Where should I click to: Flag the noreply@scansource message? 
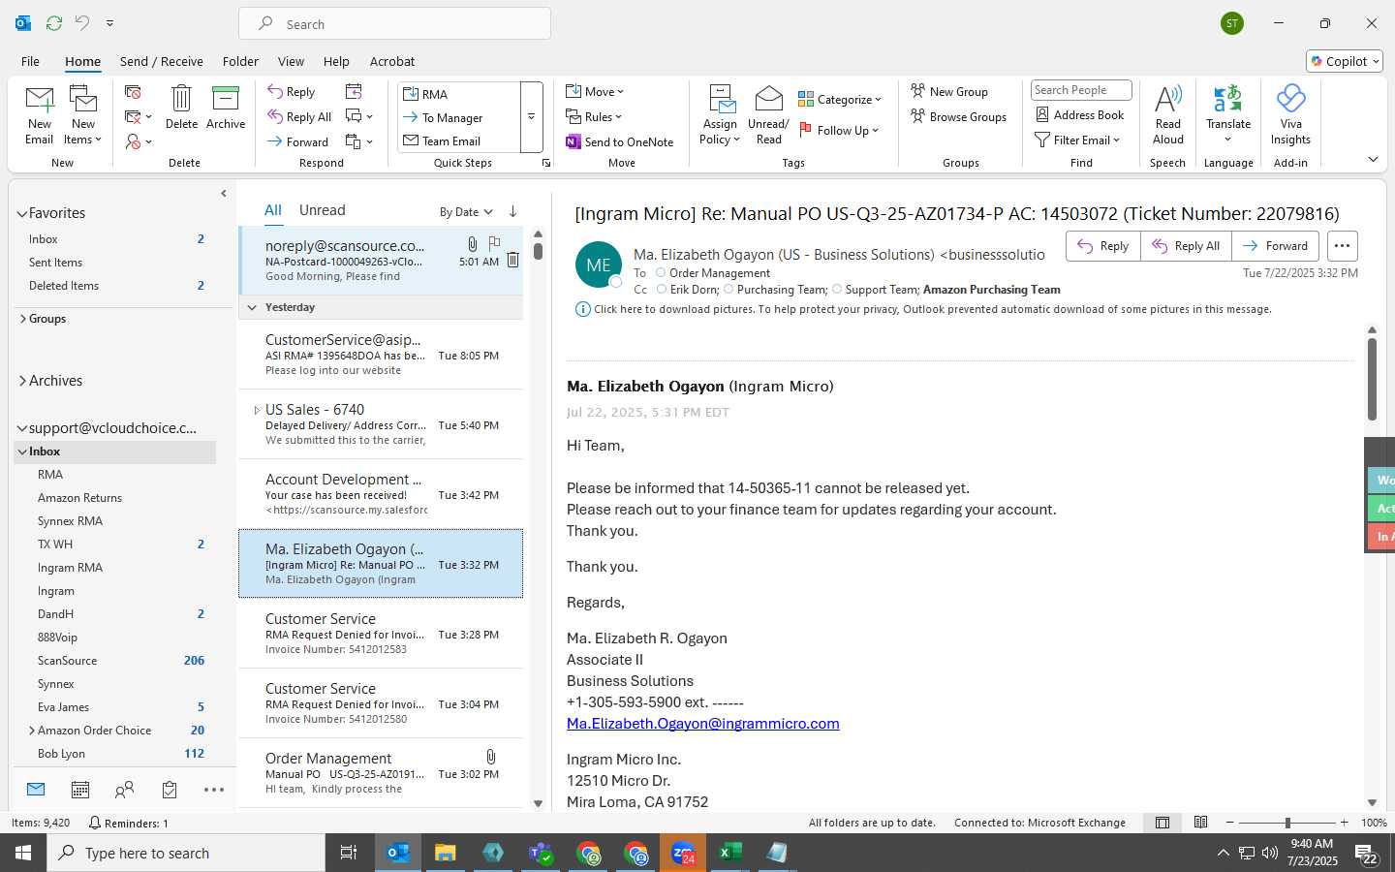(494, 243)
